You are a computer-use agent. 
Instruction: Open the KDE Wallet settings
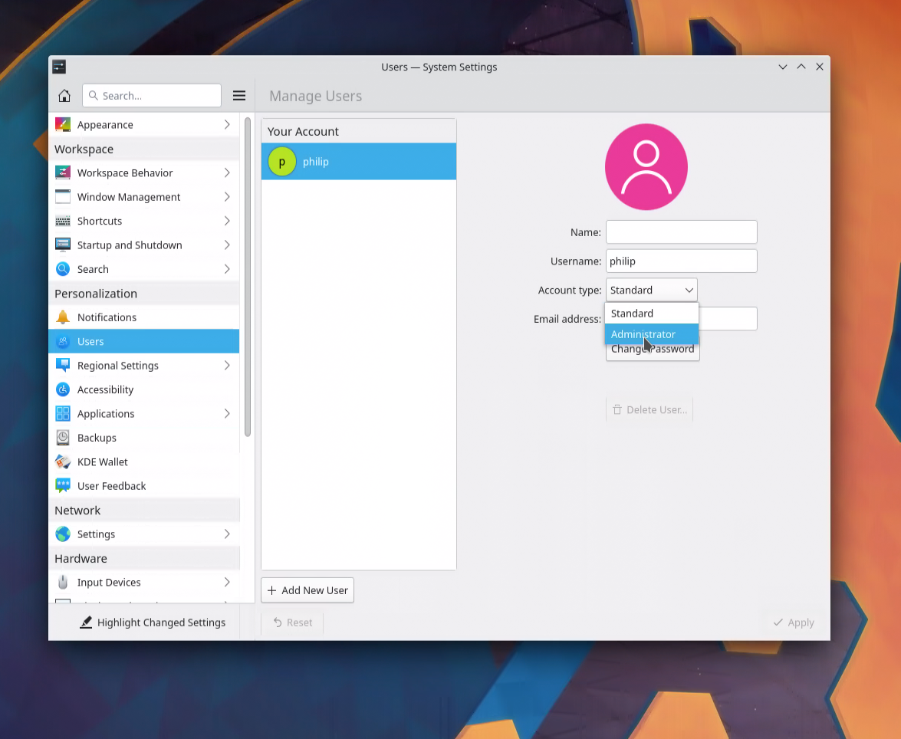(x=102, y=461)
